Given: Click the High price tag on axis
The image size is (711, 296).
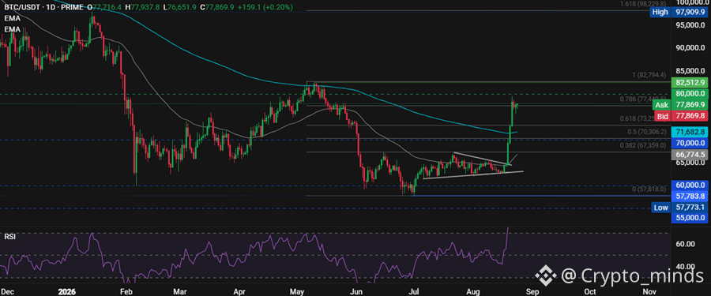Looking at the screenshot, I should click(x=660, y=12).
